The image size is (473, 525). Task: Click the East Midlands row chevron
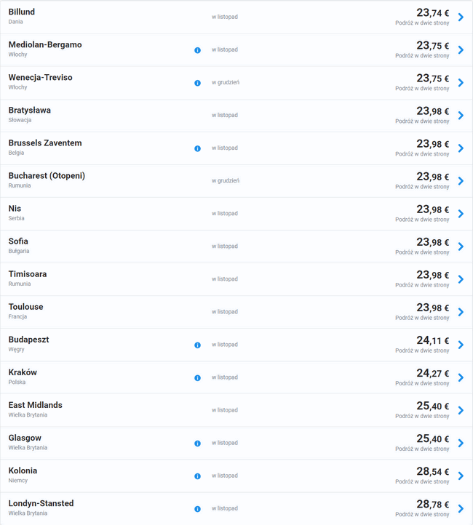pyautogui.click(x=461, y=410)
